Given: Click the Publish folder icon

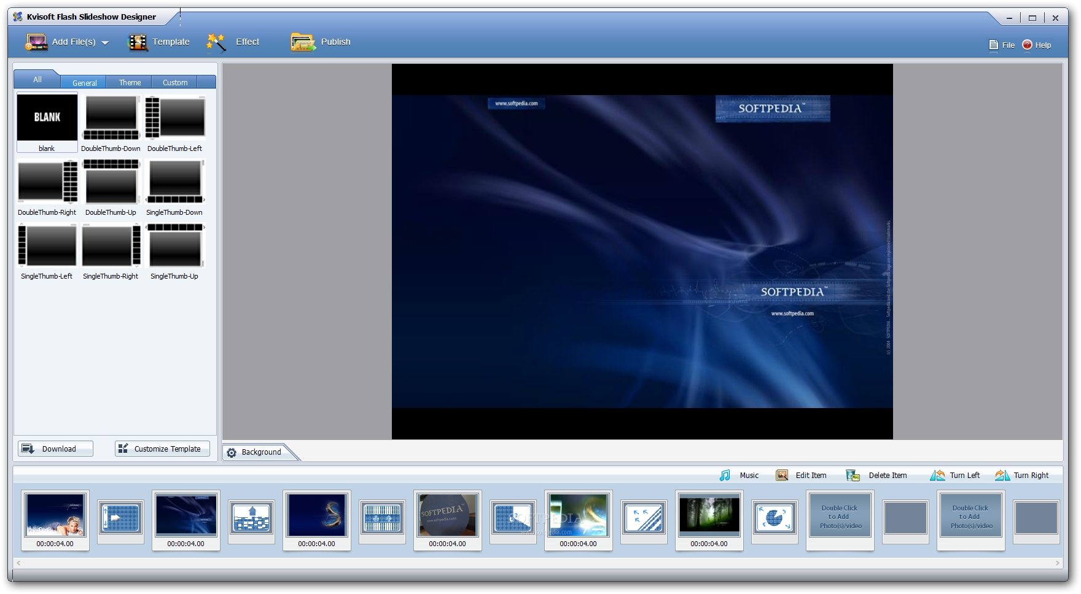Looking at the screenshot, I should coord(303,42).
